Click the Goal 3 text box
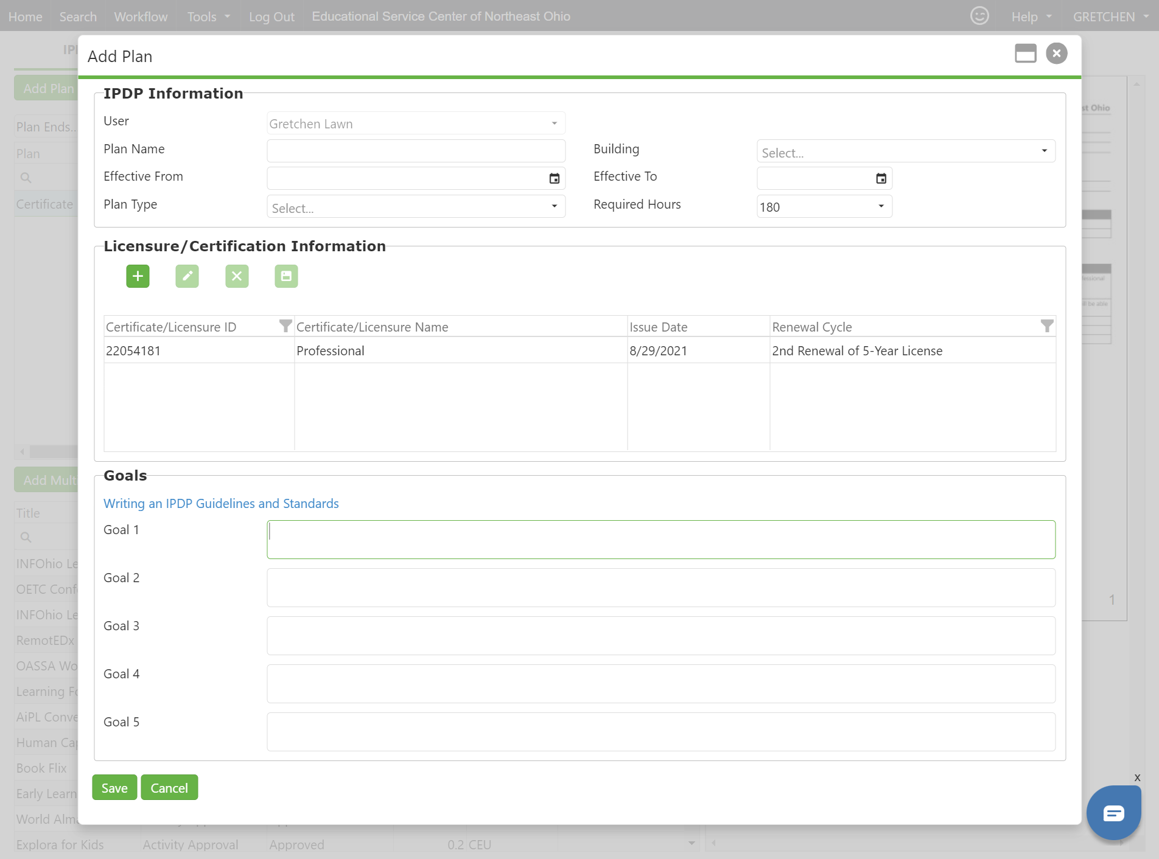 tap(661, 636)
